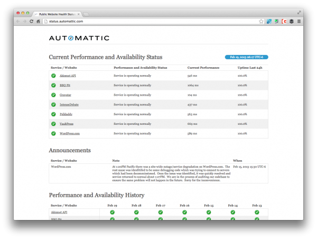The width and height of the screenshot is (317, 239).
Task: Open the VaultPress link
Action: click(x=67, y=124)
